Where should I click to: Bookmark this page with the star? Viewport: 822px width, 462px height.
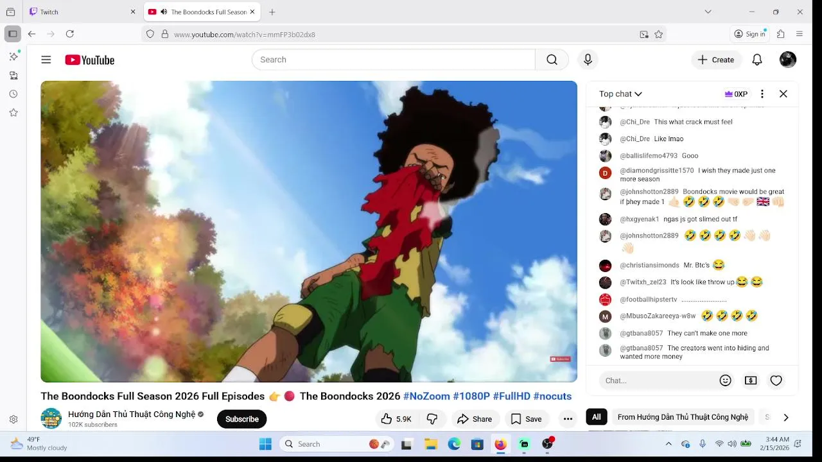click(658, 34)
